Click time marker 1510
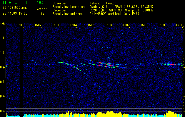Viewport: 185px width, 117px height. point(179,25)
